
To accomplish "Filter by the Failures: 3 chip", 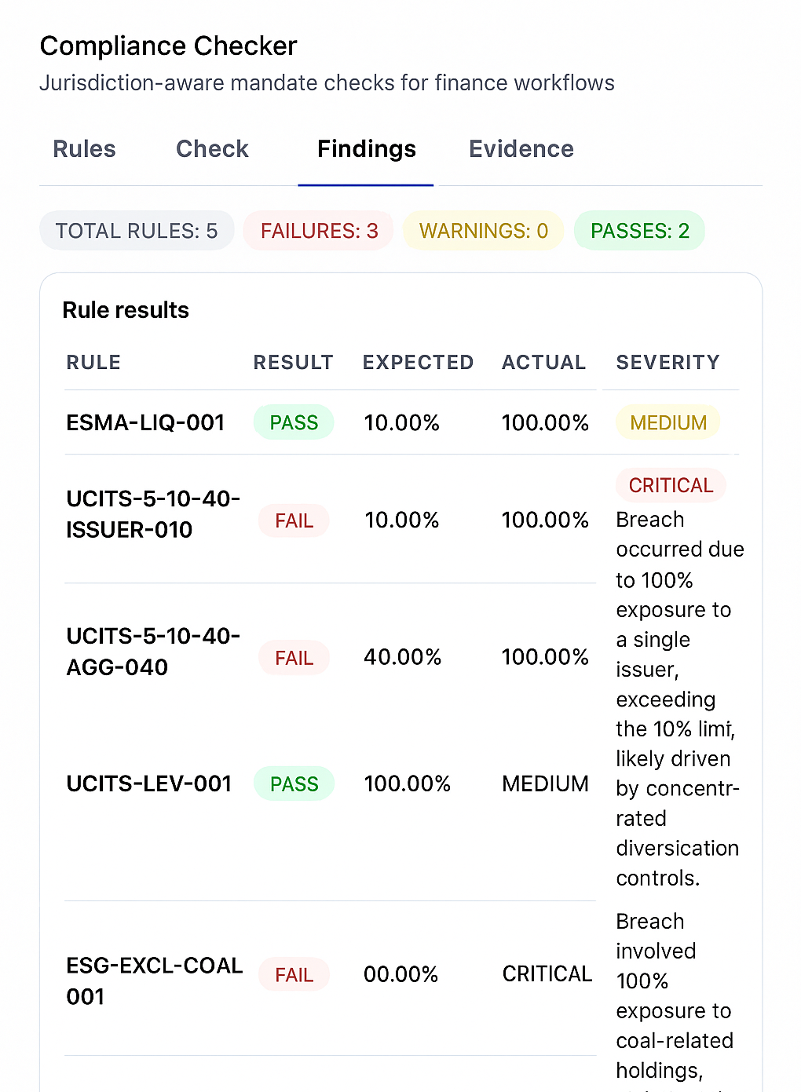I will click(x=319, y=231).
